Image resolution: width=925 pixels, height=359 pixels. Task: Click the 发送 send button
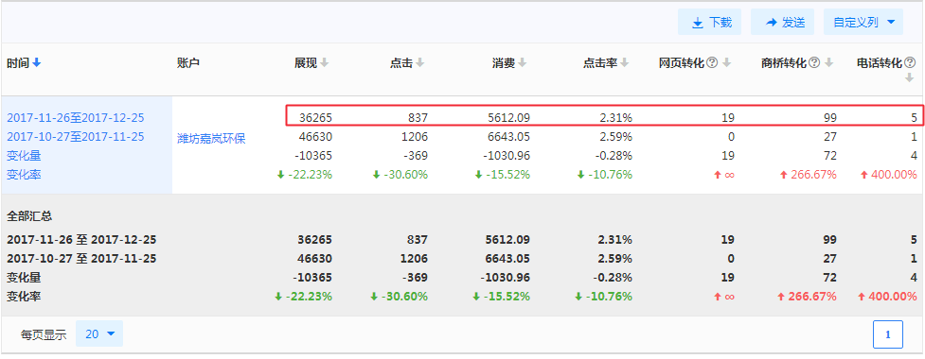[x=783, y=23]
